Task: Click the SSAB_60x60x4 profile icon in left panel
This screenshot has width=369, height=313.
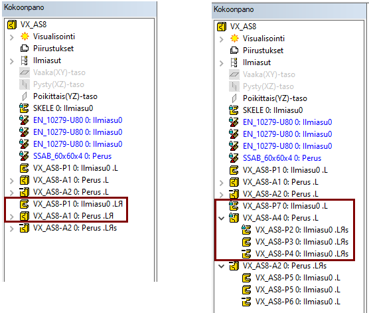Action: point(24,156)
